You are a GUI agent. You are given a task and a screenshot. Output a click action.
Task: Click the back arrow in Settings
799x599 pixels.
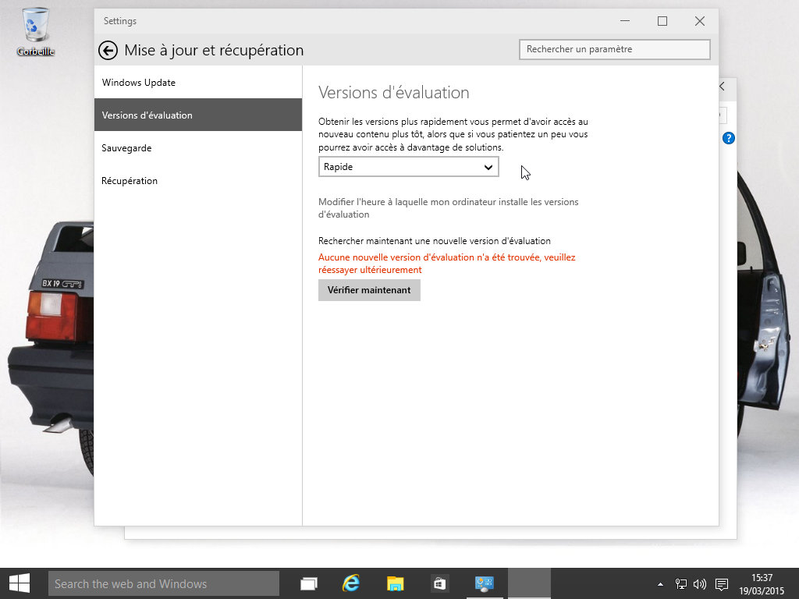(107, 50)
